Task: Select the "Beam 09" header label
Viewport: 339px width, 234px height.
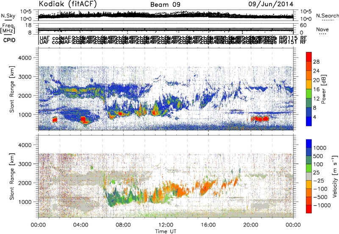Action: [165, 5]
